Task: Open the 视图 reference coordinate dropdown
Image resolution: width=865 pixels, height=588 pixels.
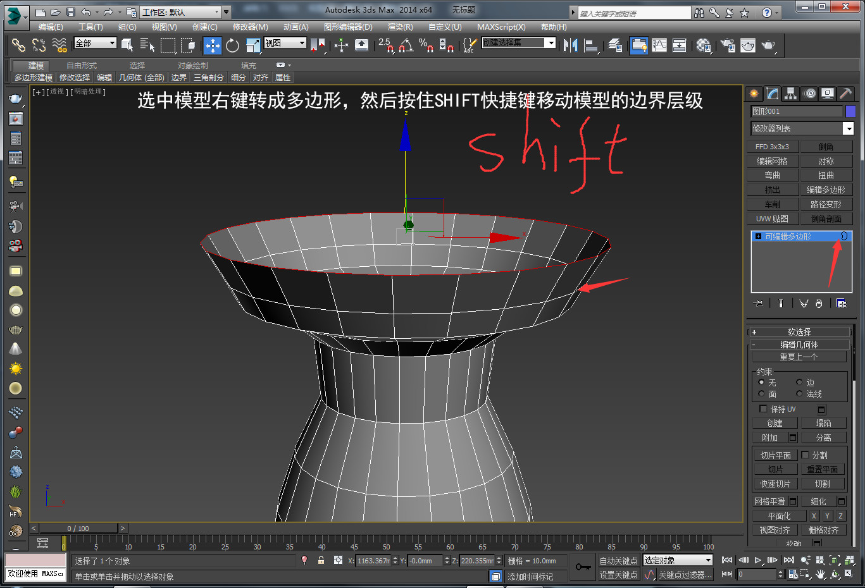Action: (285, 43)
